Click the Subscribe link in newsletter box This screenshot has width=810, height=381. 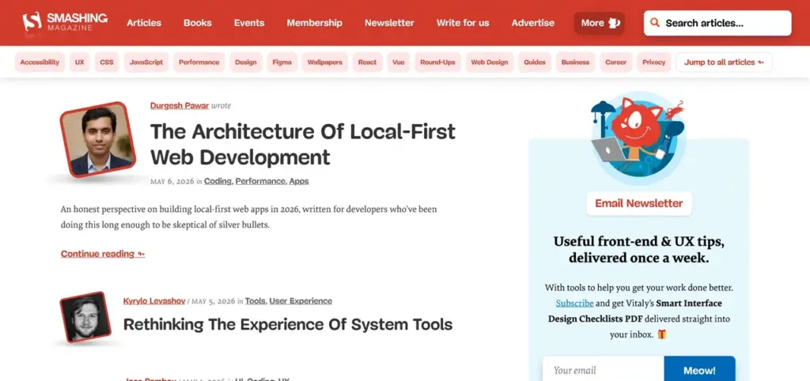point(574,303)
